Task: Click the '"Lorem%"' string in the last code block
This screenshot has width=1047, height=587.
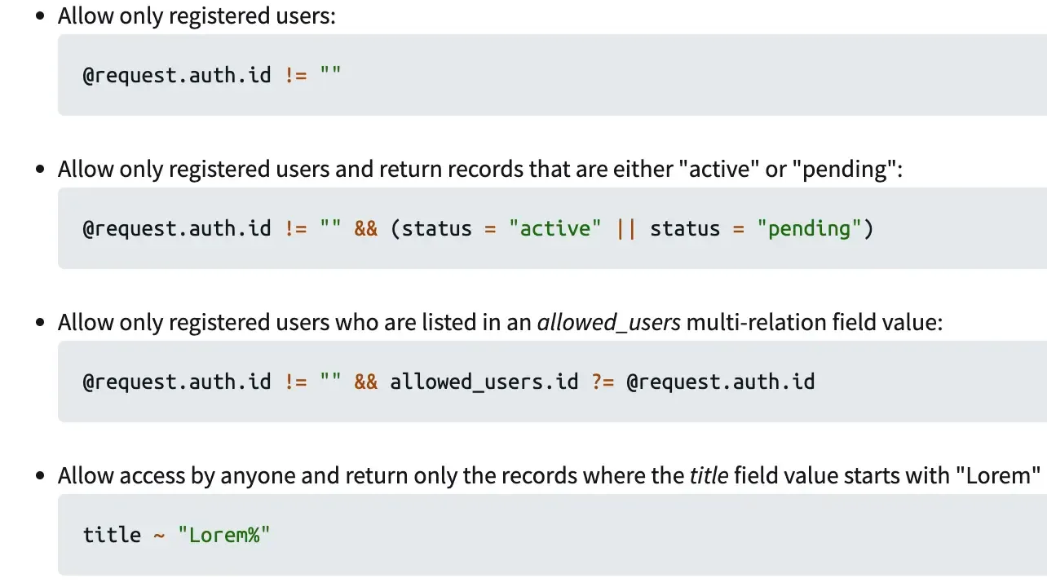Action: (x=224, y=535)
